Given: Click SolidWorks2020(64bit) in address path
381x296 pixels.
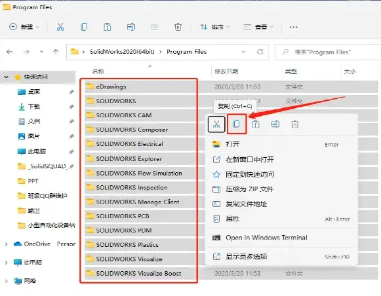Looking at the screenshot, I should tap(122, 52).
